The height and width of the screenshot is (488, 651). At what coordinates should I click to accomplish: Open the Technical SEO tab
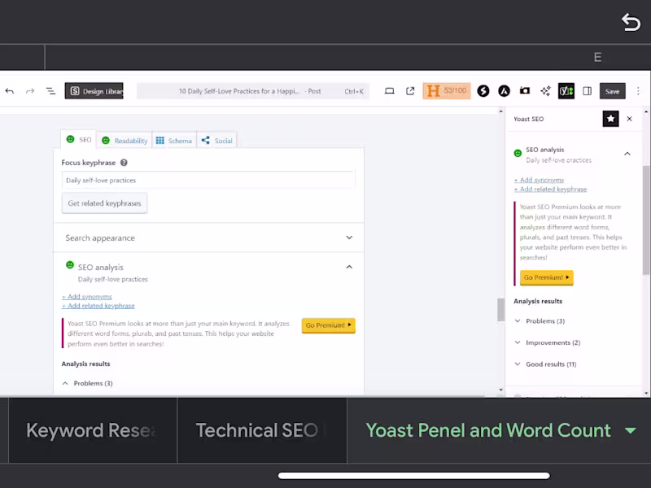click(x=262, y=430)
